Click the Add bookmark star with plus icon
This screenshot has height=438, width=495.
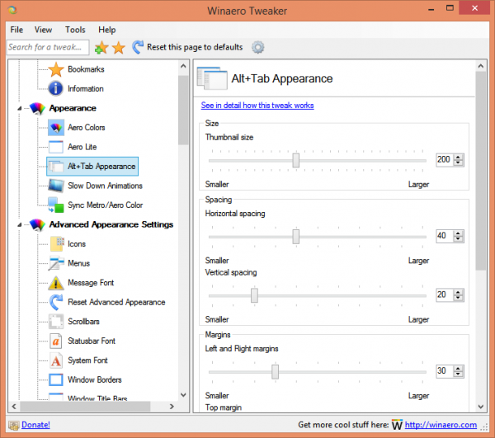(x=101, y=48)
